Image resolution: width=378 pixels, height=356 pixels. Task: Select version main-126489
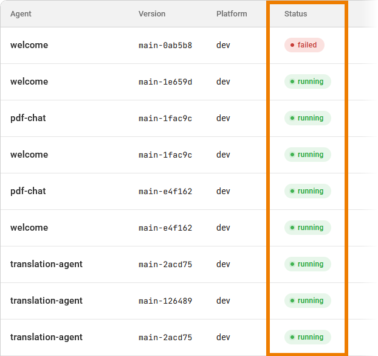click(x=165, y=301)
